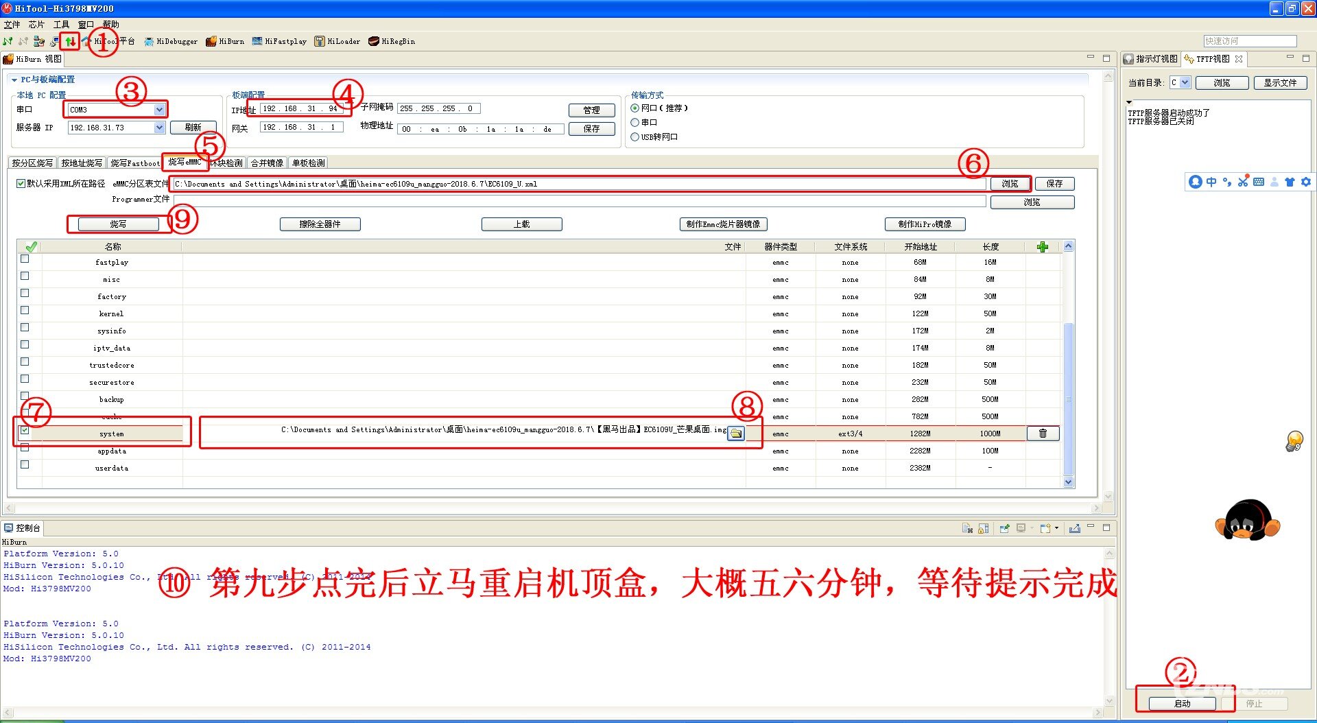Open current directory C dropdown in TFTP view
Screen dimensions: 1317x723
point(1185,83)
